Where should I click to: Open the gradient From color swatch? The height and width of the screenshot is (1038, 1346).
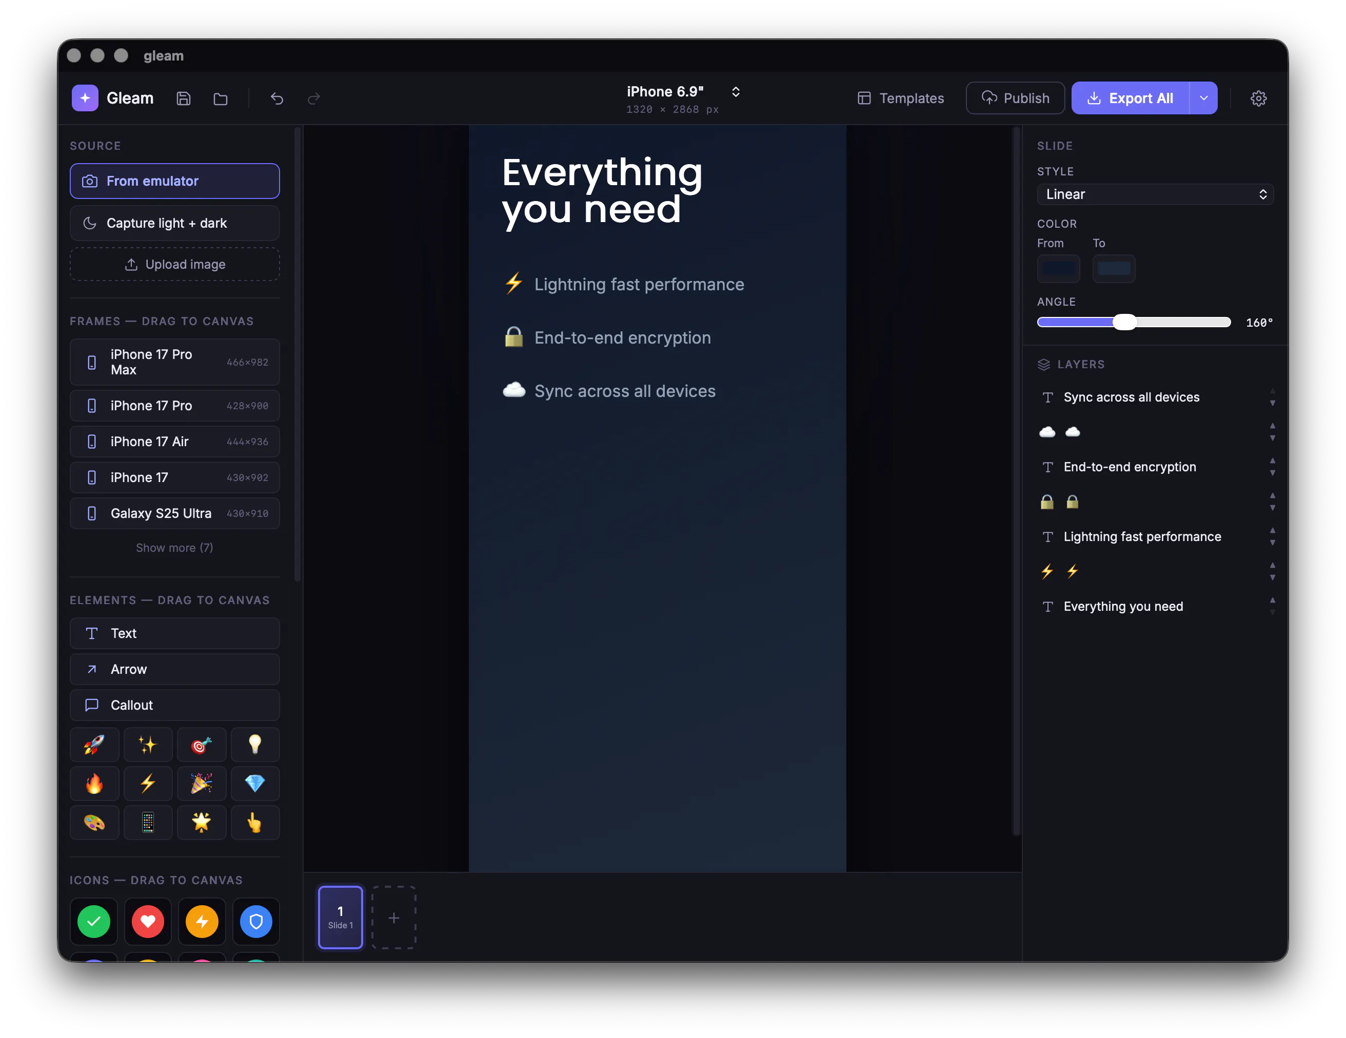point(1058,269)
